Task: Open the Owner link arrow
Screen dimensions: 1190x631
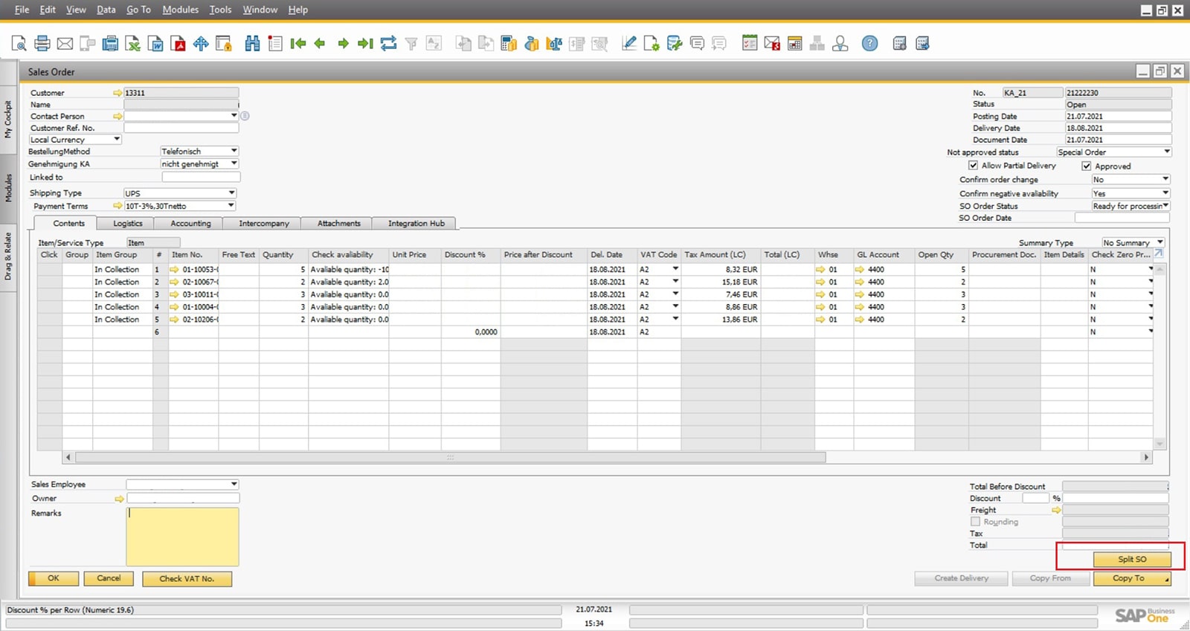Action: [x=119, y=499]
